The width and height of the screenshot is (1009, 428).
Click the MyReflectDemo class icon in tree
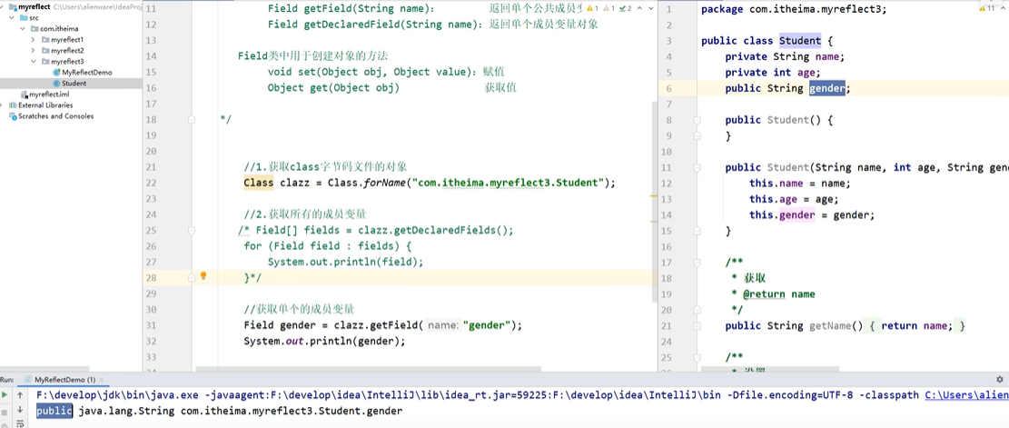(x=56, y=72)
